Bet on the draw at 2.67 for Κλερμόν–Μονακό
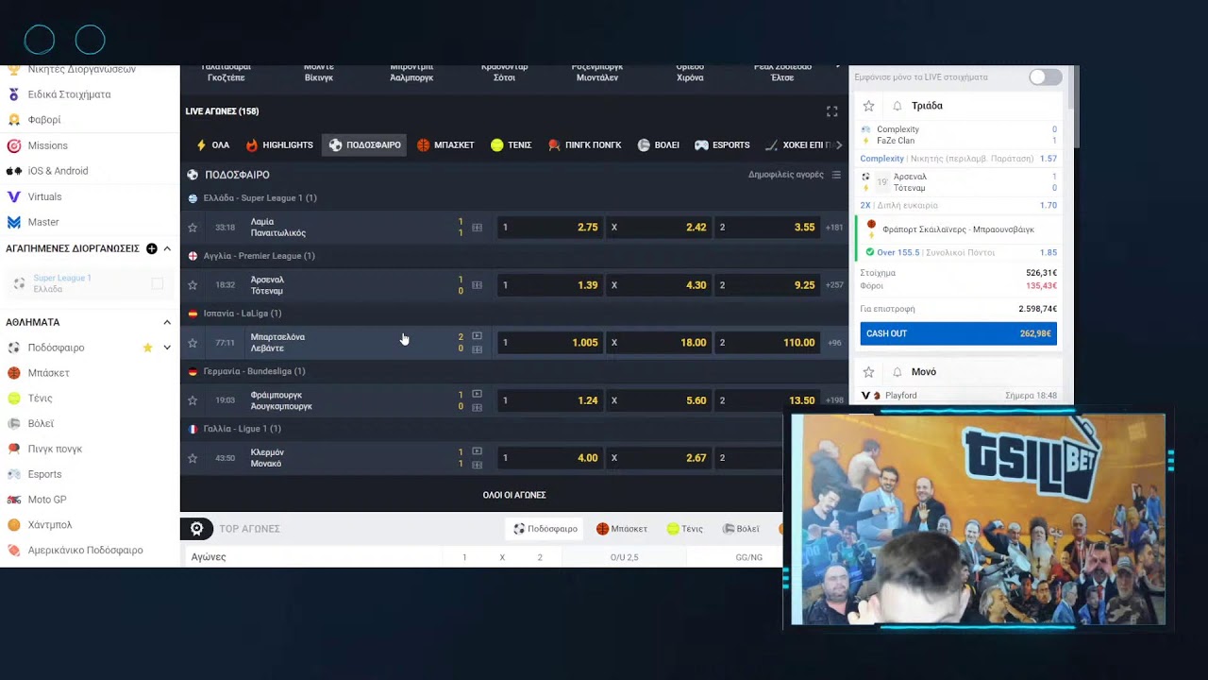This screenshot has height=680, width=1208. point(659,458)
